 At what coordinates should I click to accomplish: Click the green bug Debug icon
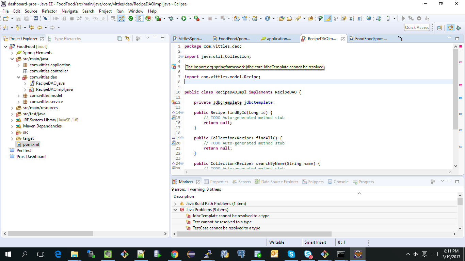tap(171, 18)
